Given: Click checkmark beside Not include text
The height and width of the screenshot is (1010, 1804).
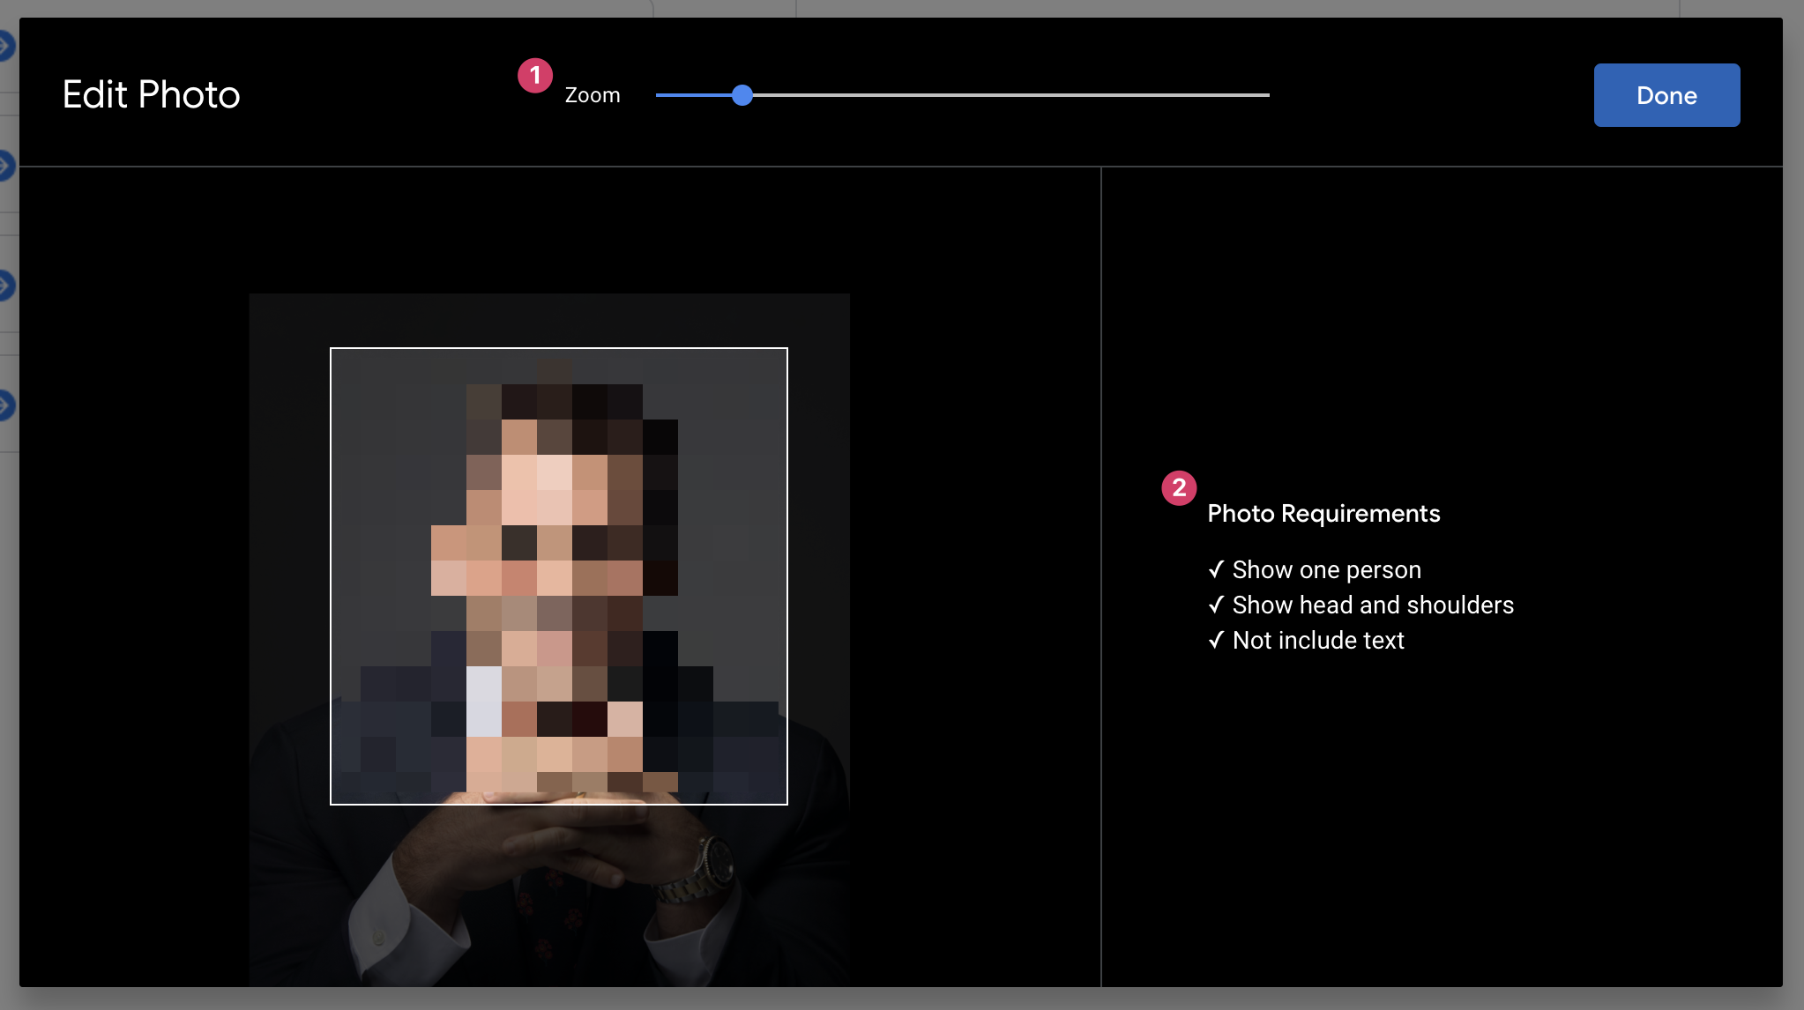Looking at the screenshot, I should 1216,640.
